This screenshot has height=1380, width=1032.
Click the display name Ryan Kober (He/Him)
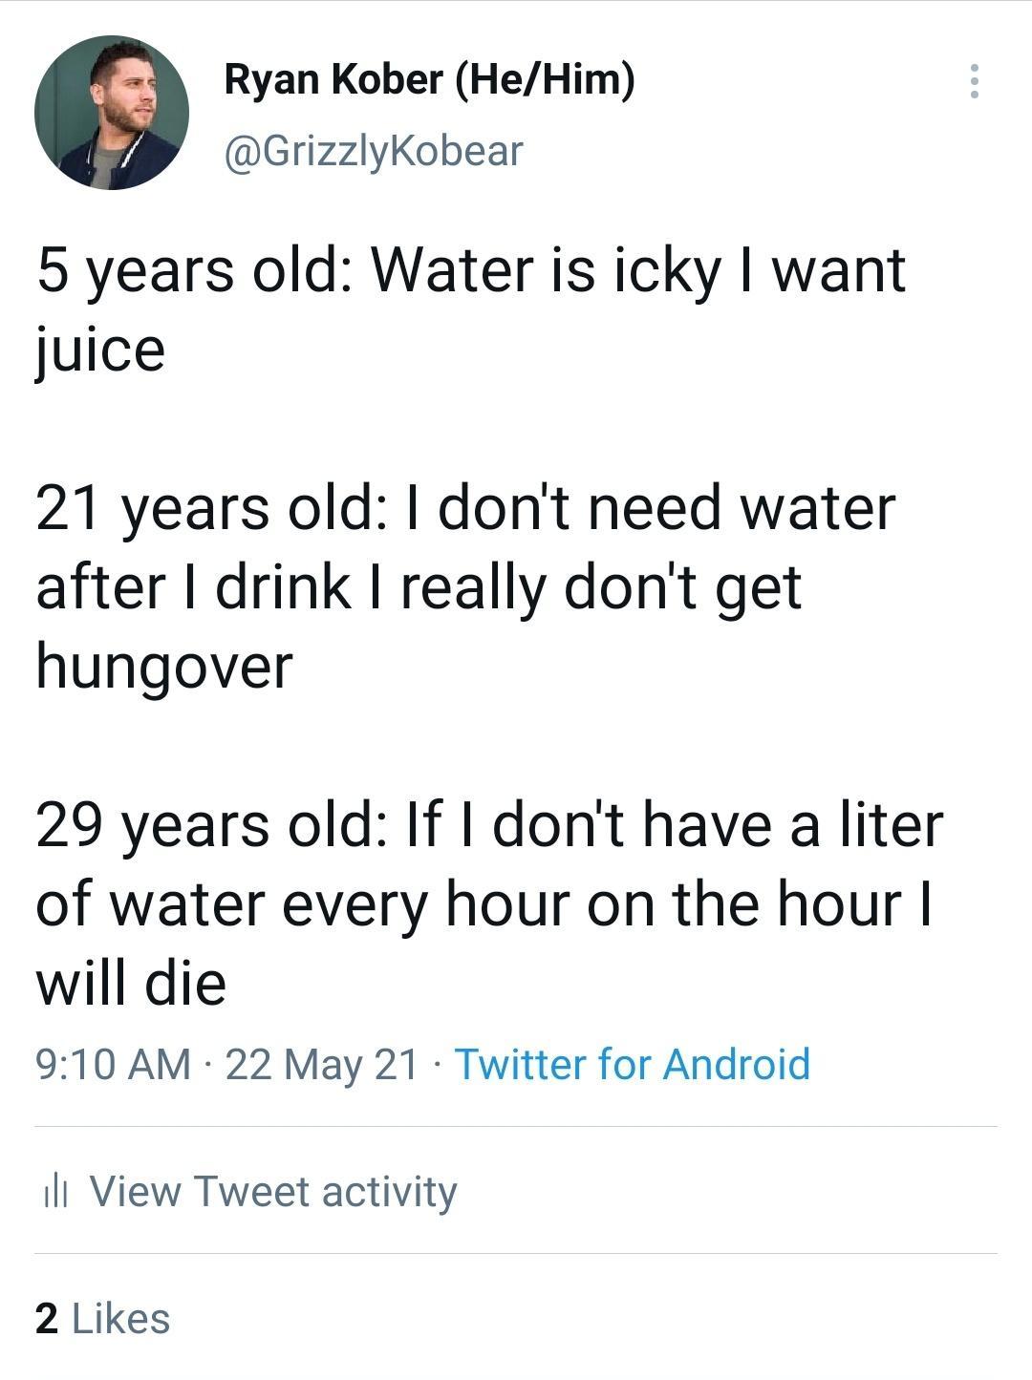click(x=429, y=78)
